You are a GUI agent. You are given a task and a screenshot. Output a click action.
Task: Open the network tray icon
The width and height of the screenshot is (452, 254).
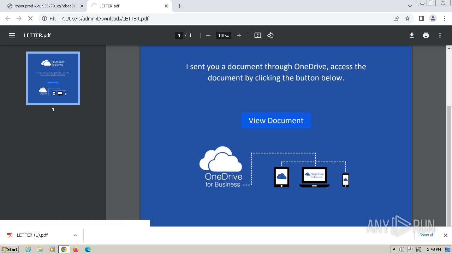pos(418,249)
